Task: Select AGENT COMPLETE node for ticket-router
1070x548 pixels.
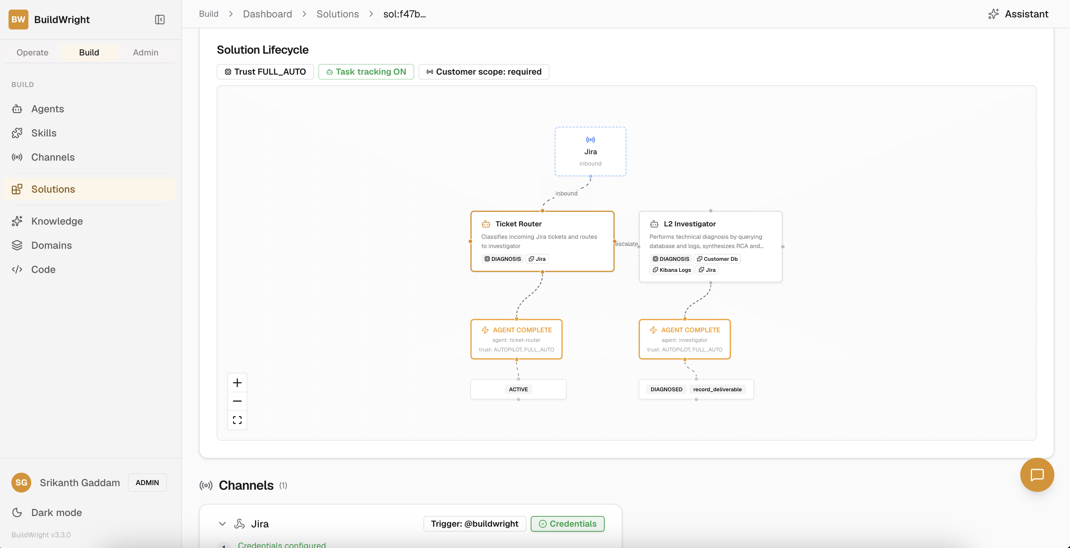Action: click(516, 339)
